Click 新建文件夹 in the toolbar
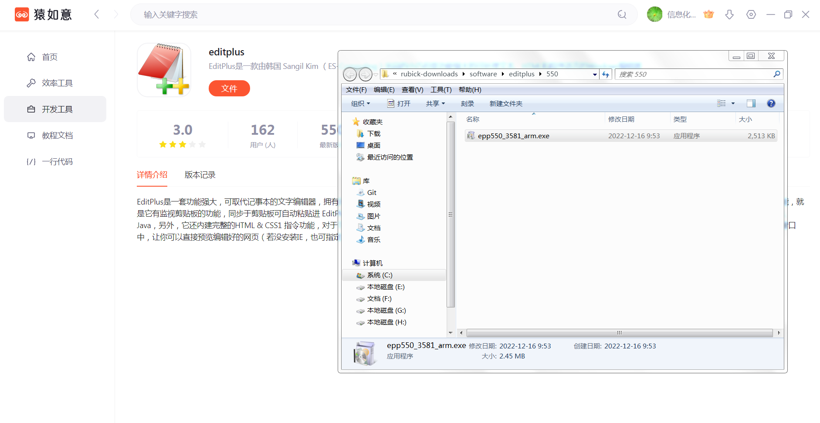This screenshot has width=820, height=423. (506, 104)
